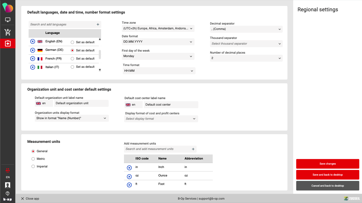Select the Metric measurement option

(x=33, y=159)
